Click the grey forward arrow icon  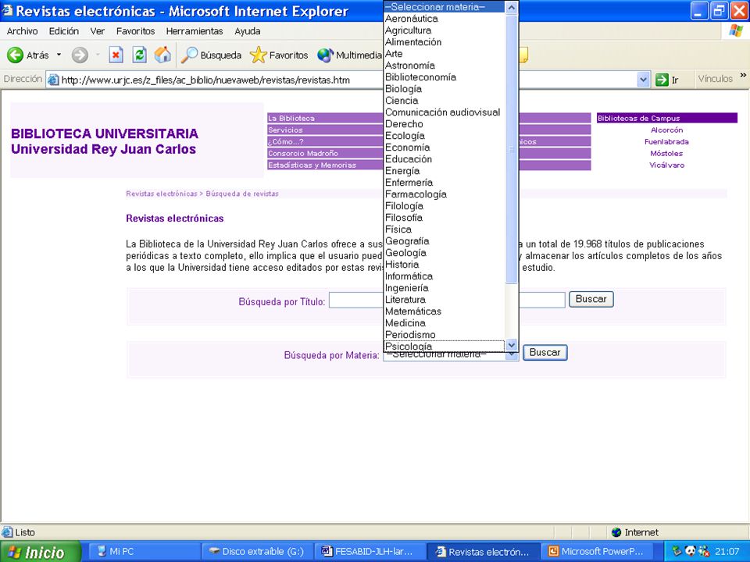(x=80, y=55)
